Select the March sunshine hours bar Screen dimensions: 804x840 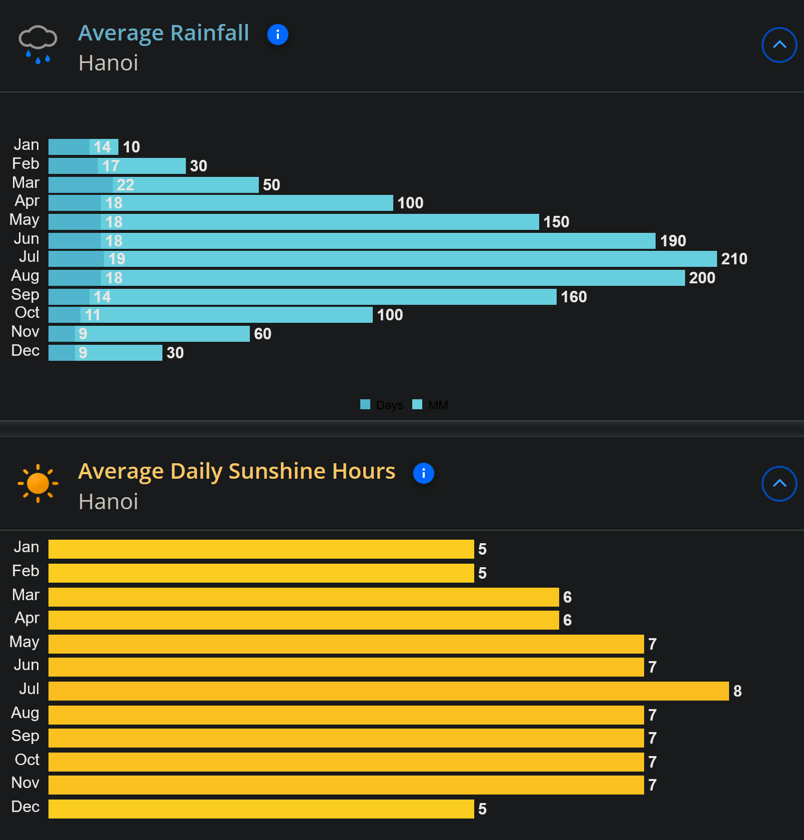[303, 597]
